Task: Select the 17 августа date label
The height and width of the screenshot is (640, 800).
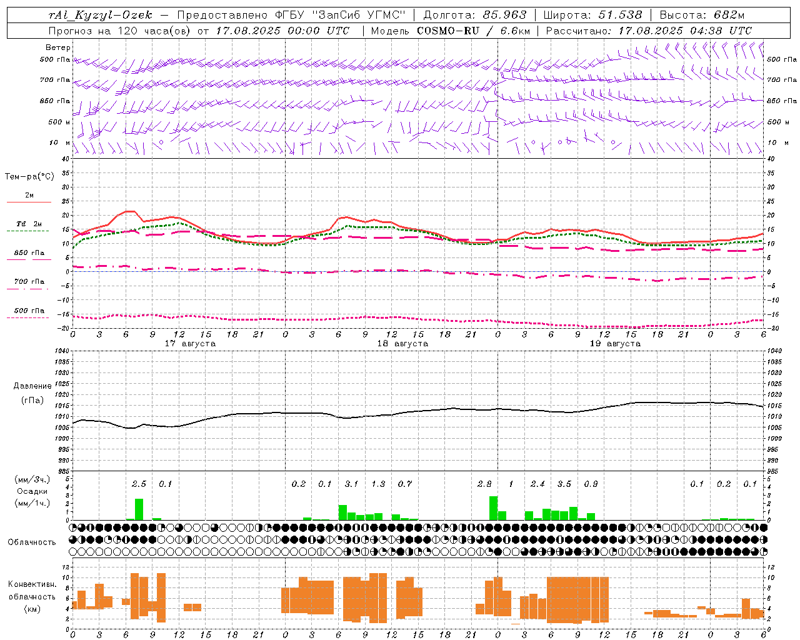Action: tap(190, 344)
